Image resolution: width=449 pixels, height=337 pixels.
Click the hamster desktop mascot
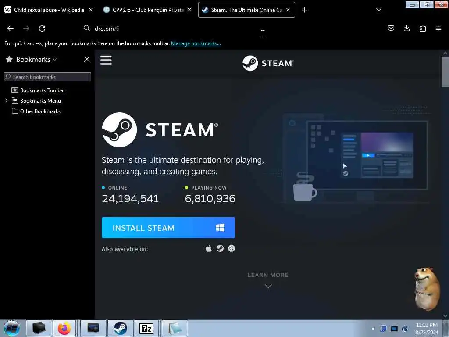[427, 289]
